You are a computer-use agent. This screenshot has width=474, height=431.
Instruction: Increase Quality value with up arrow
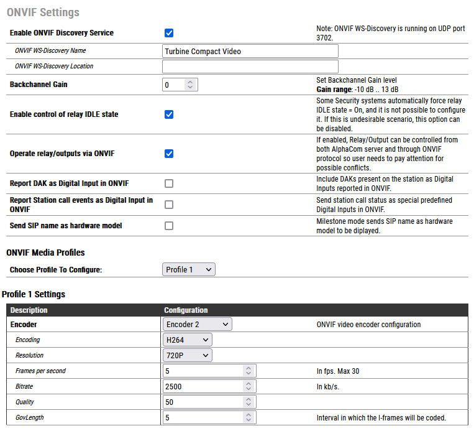(248, 399)
